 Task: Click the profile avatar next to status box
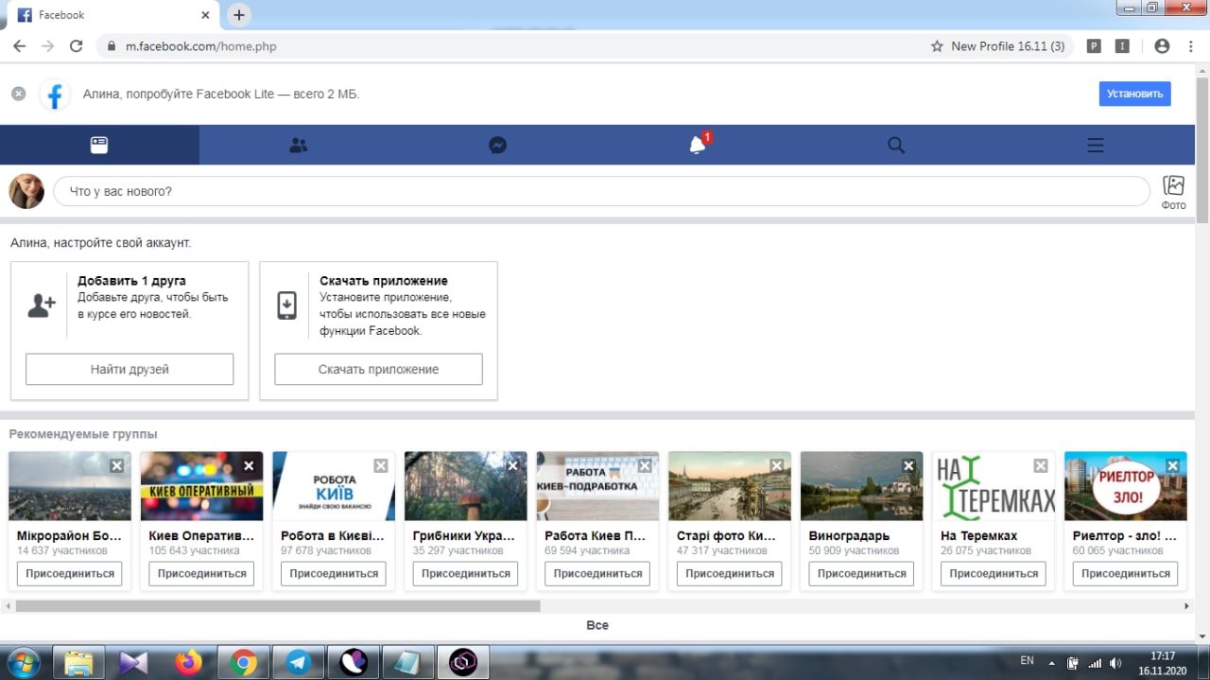(26, 191)
